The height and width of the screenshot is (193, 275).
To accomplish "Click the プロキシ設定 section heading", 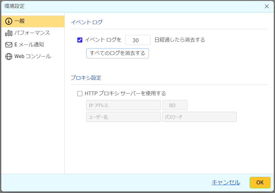I will (x=86, y=78).
